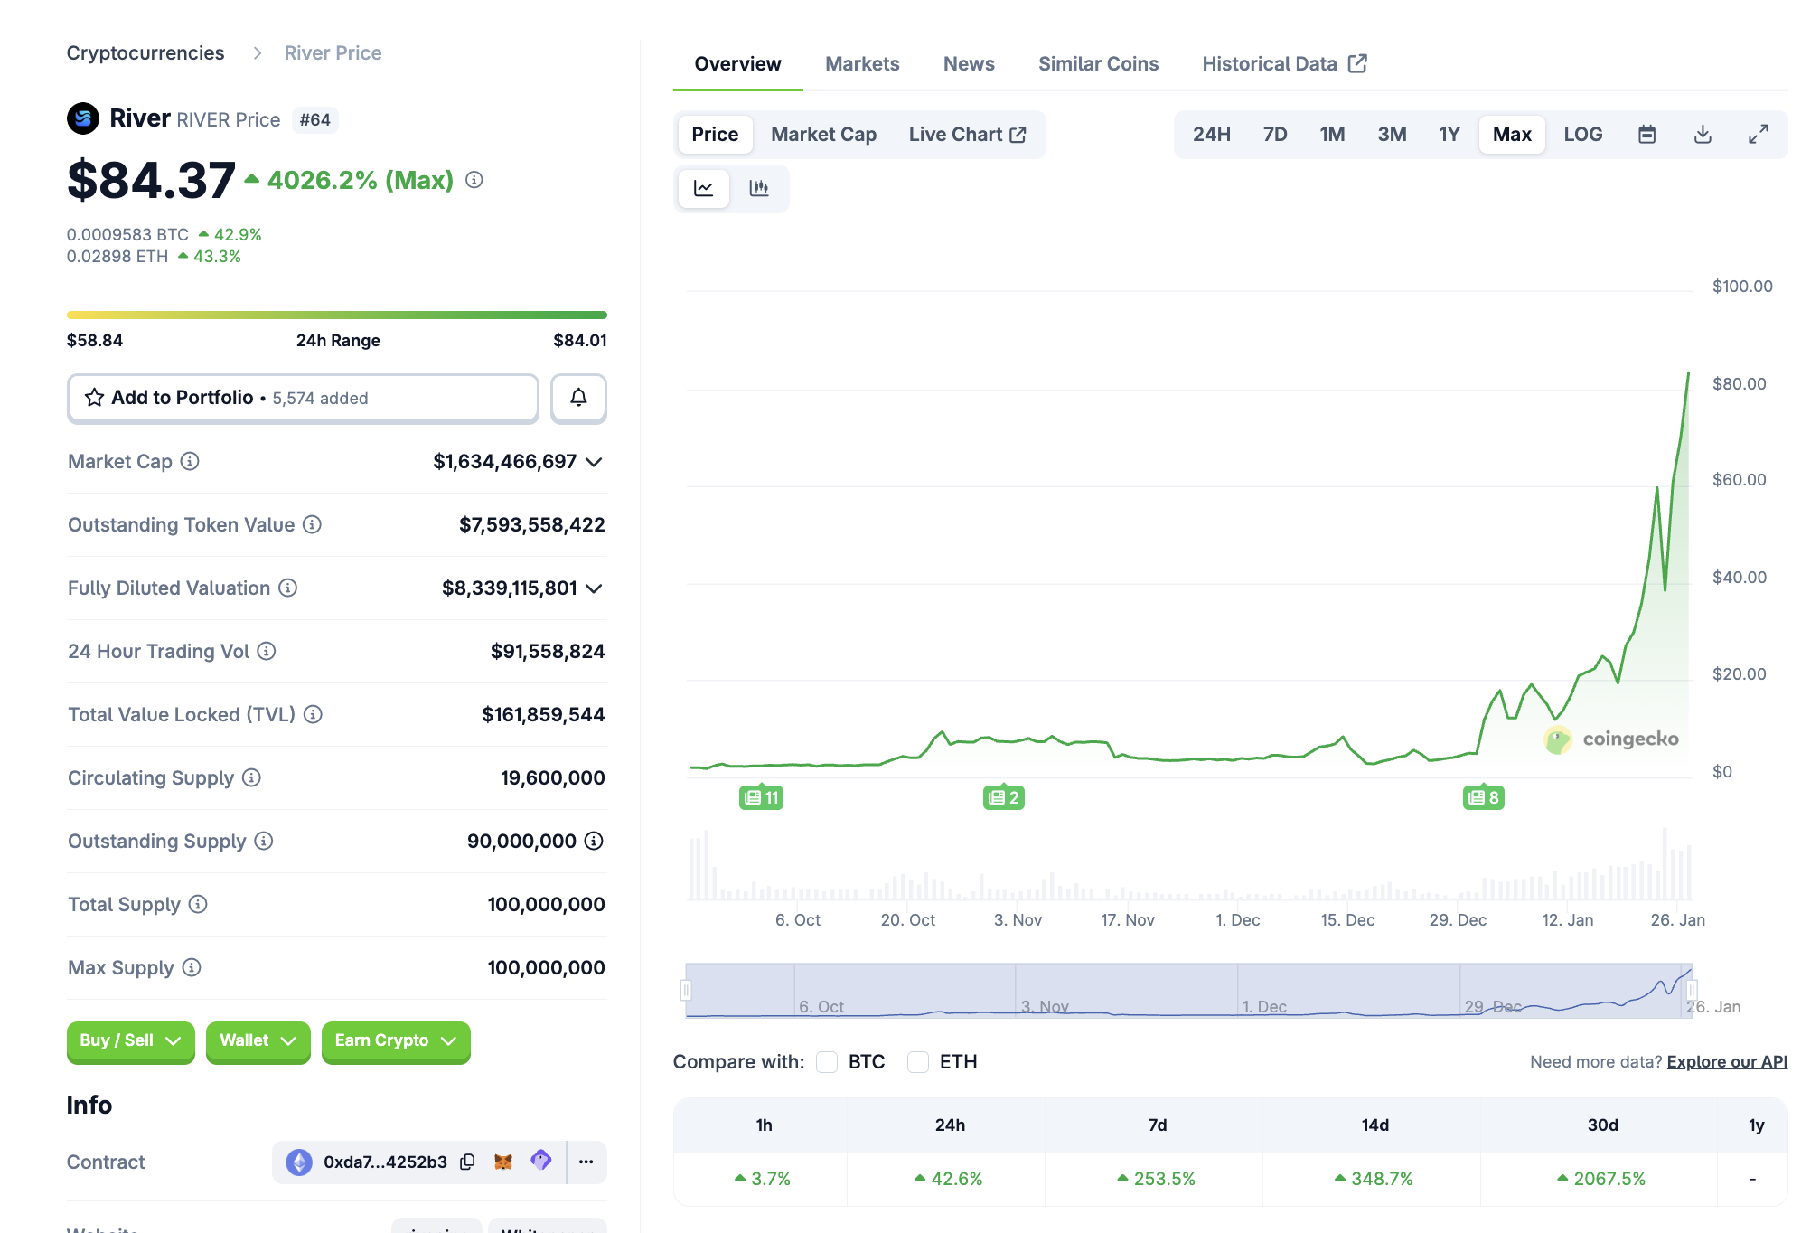Open the Earn Crypto dropdown

395,1040
